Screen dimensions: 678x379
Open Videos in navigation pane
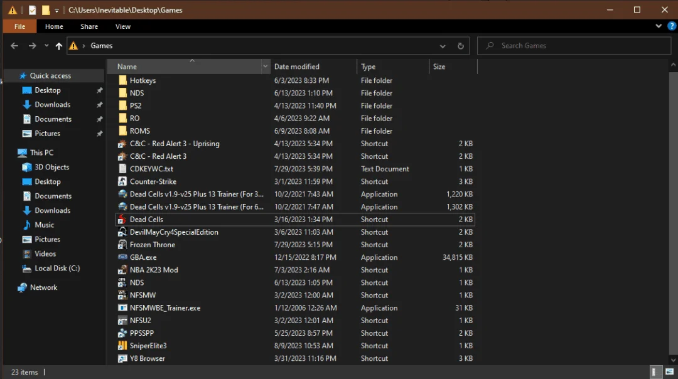click(45, 254)
